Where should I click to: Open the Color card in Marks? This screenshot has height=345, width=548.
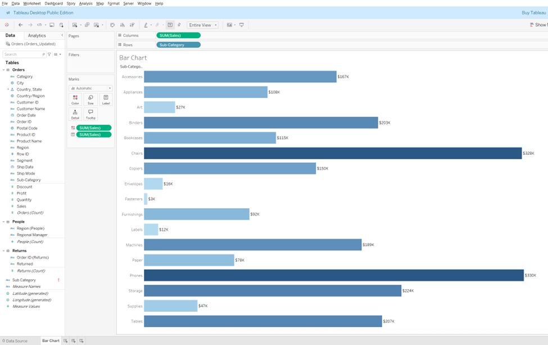coord(75,100)
